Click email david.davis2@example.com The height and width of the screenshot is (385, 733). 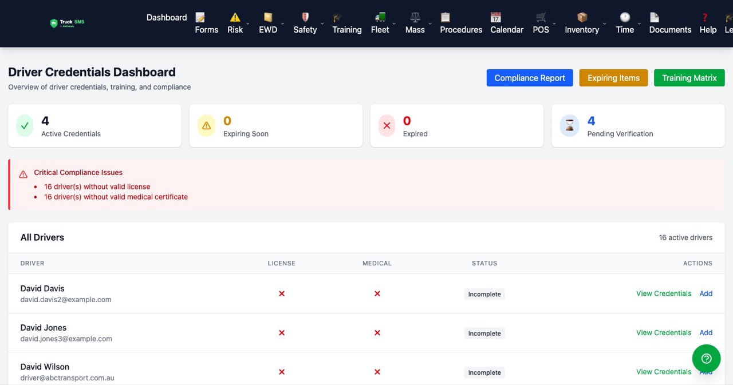(66, 299)
